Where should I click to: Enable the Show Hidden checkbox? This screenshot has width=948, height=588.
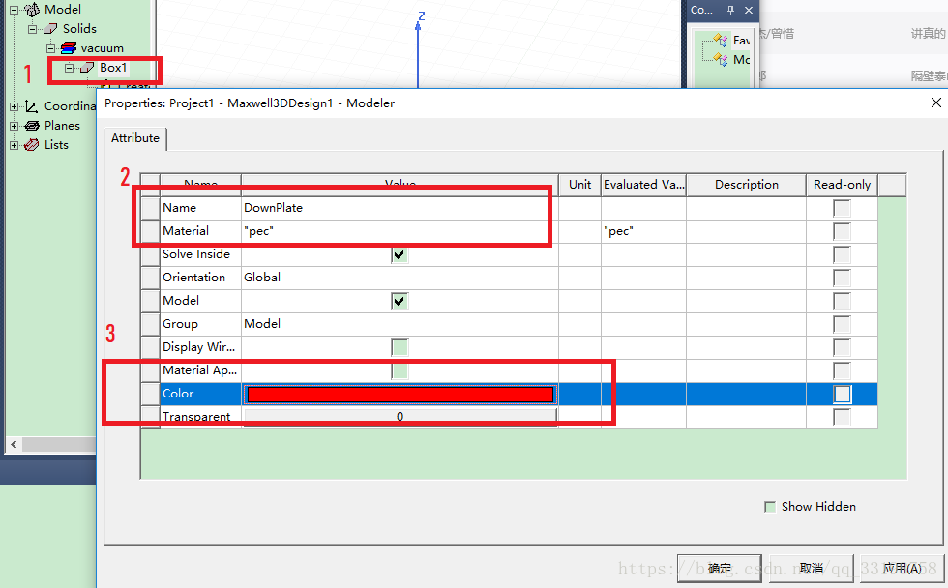pyautogui.click(x=770, y=507)
